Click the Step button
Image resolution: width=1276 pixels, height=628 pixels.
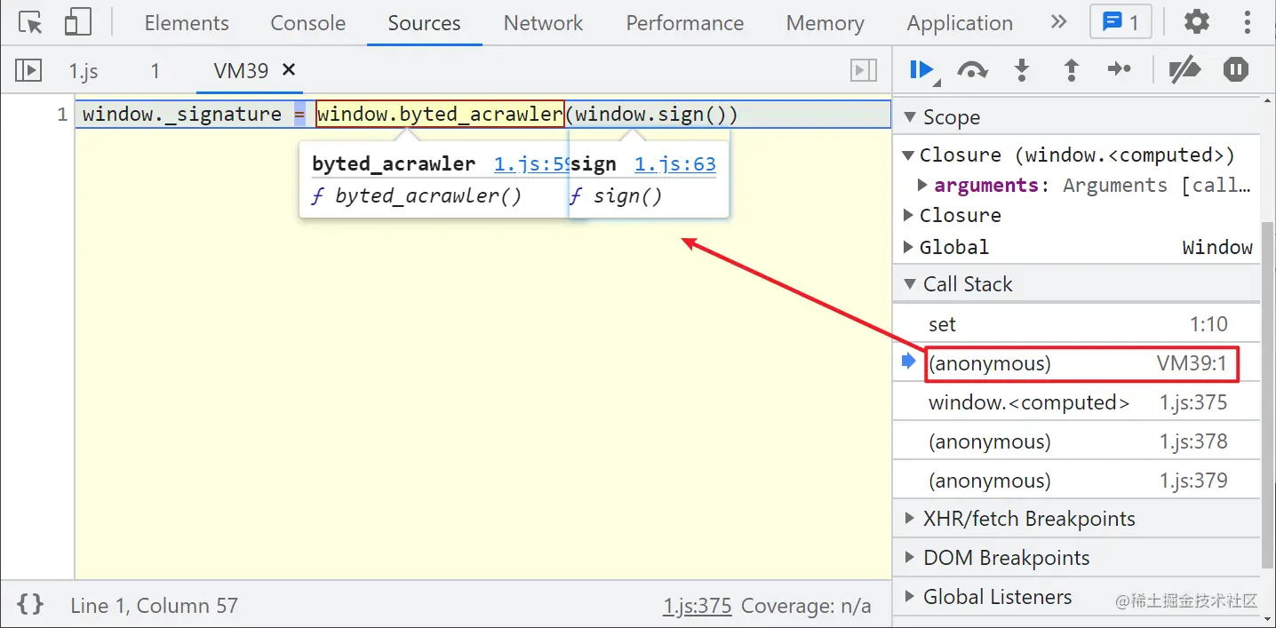click(1120, 70)
